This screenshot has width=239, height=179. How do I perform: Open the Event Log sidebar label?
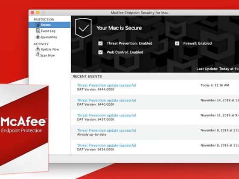tap(48, 31)
